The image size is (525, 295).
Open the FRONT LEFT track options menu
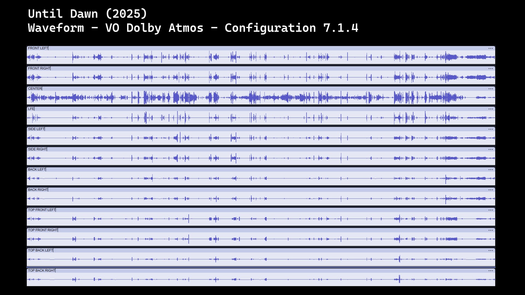click(491, 48)
